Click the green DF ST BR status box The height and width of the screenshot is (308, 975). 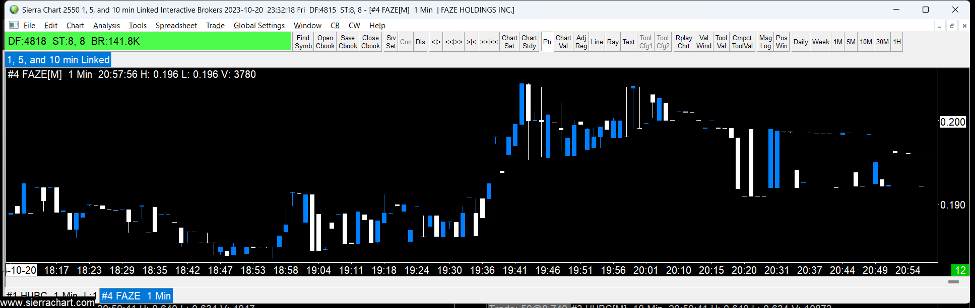coord(148,41)
